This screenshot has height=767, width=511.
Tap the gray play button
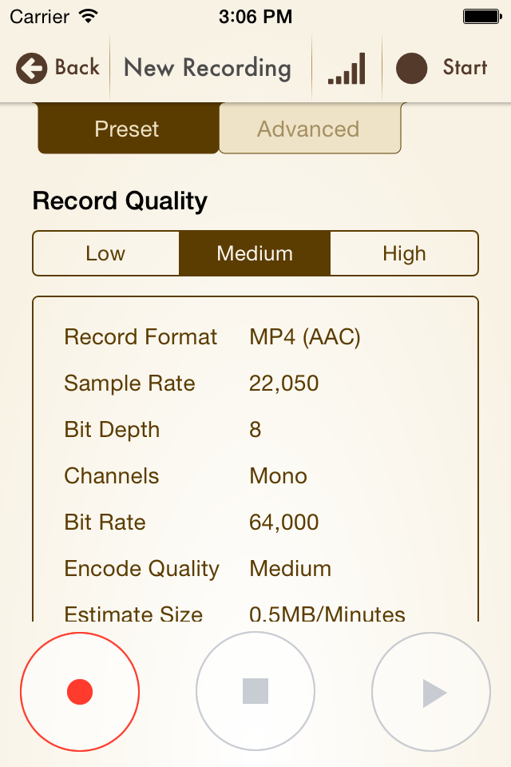click(431, 692)
